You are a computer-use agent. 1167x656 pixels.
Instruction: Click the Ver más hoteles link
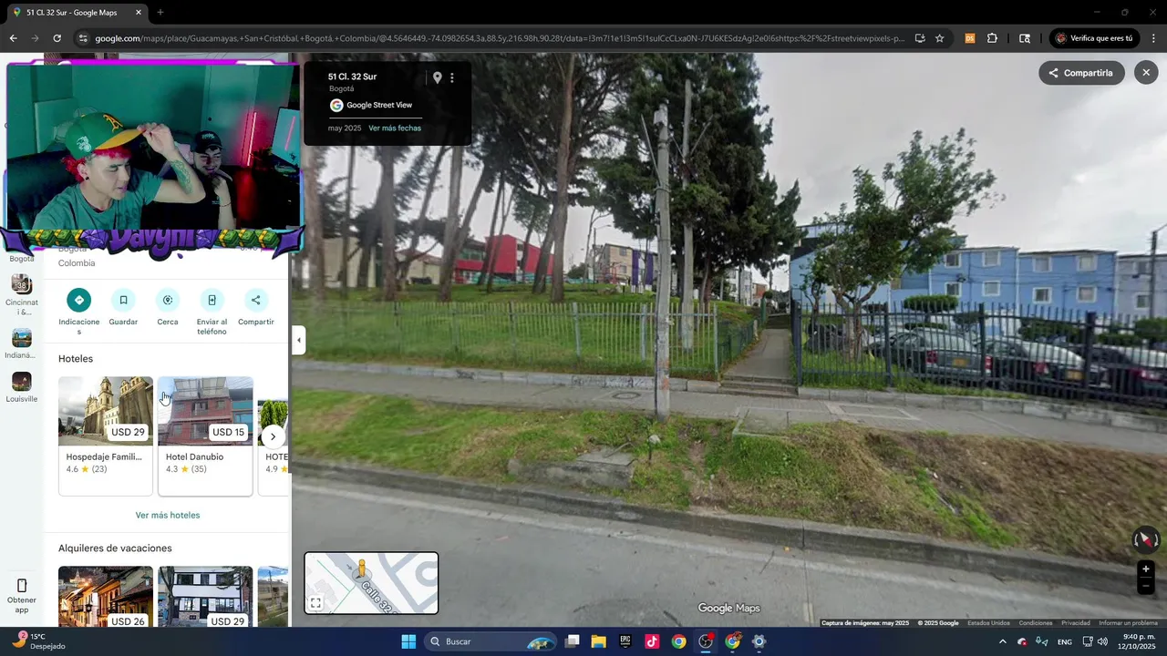[168, 515]
